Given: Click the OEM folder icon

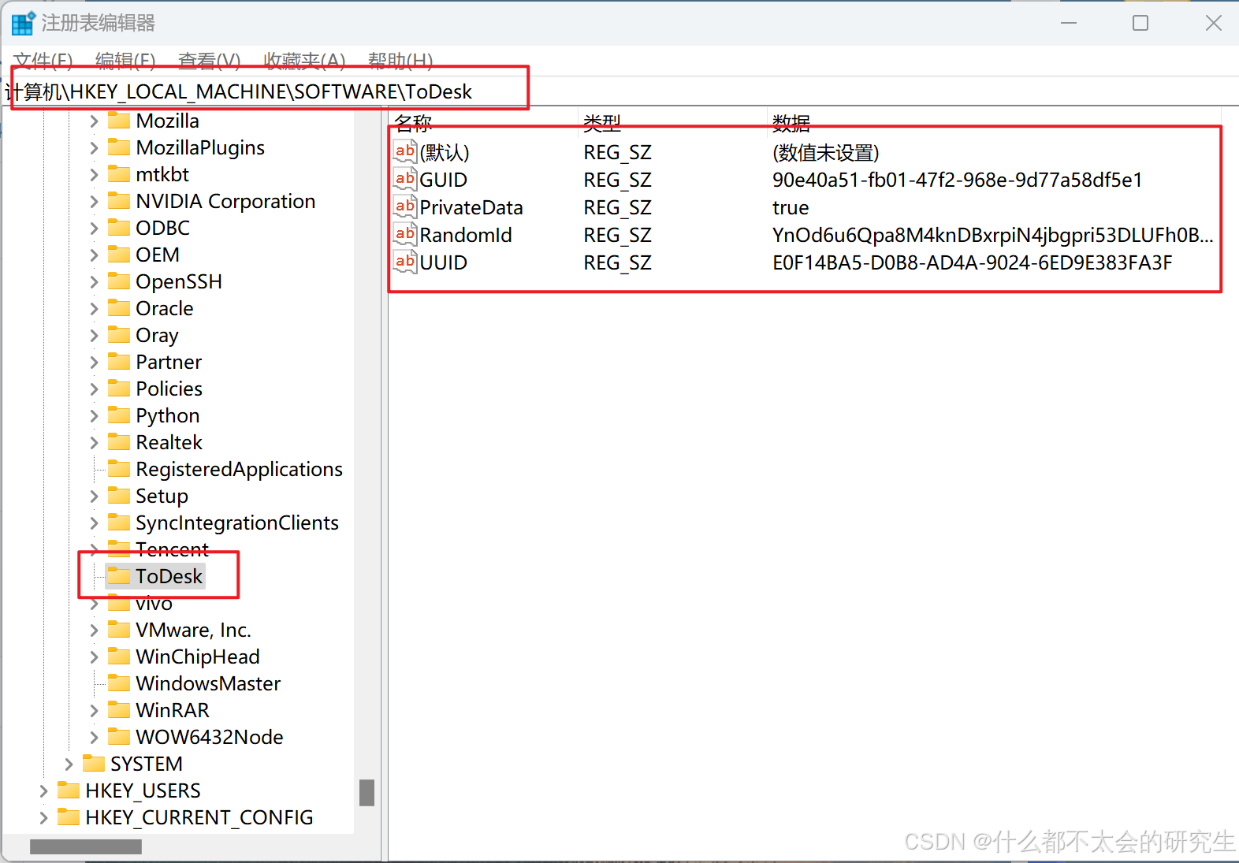Looking at the screenshot, I should pos(119,255).
